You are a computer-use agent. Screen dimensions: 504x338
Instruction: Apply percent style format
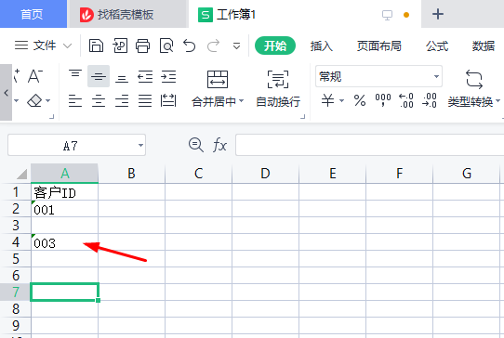359,101
